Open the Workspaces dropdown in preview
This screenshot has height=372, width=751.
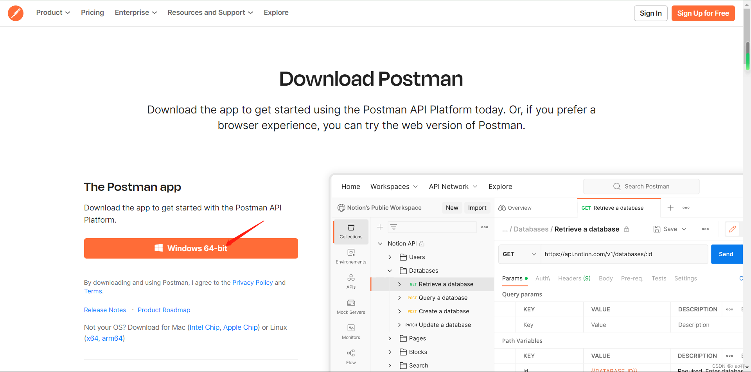(394, 187)
